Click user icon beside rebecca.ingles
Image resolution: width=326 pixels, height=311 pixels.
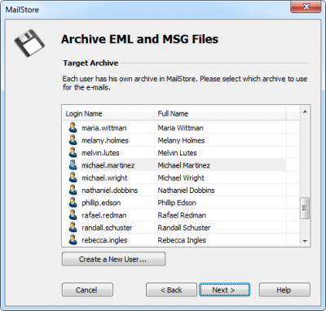(x=73, y=239)
